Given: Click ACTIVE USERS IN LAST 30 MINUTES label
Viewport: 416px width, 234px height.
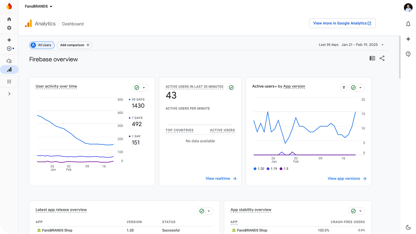Looking at the screenshot, I should point(195,87).
